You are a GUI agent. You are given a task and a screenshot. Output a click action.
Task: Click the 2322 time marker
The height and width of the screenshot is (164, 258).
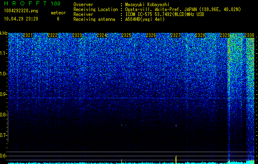[53, 35]
